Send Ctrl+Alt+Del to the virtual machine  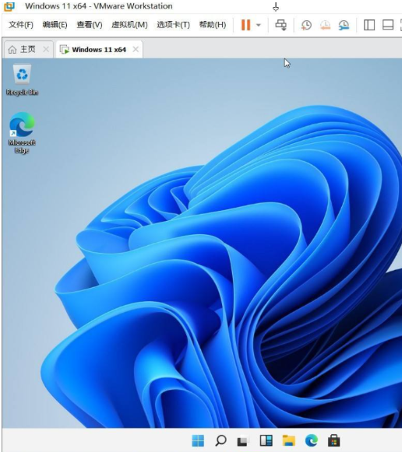pos(280,25)
